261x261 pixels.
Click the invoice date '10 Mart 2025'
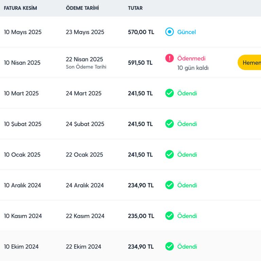[21, 93]
